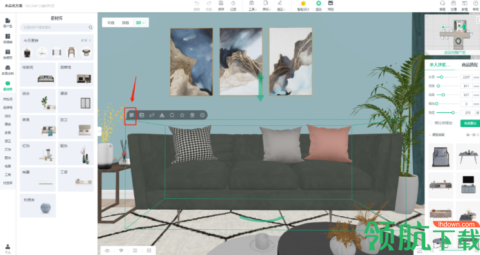
Task: Collapse the 素材库 panel with edge handle
Action: point(99,132)
